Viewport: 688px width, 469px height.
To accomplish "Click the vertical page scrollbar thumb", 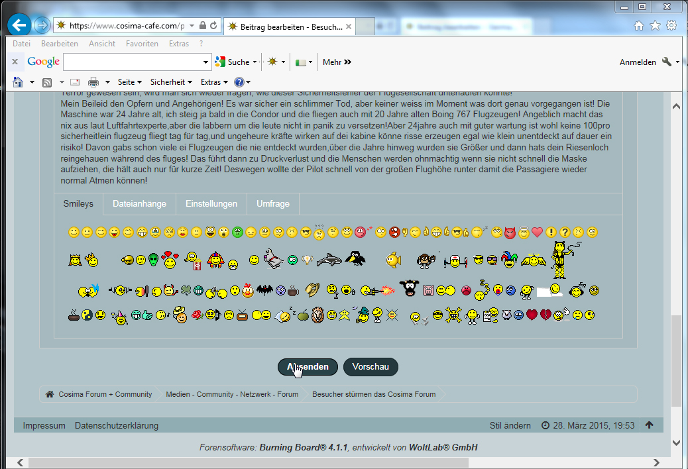I will [675, 361].
